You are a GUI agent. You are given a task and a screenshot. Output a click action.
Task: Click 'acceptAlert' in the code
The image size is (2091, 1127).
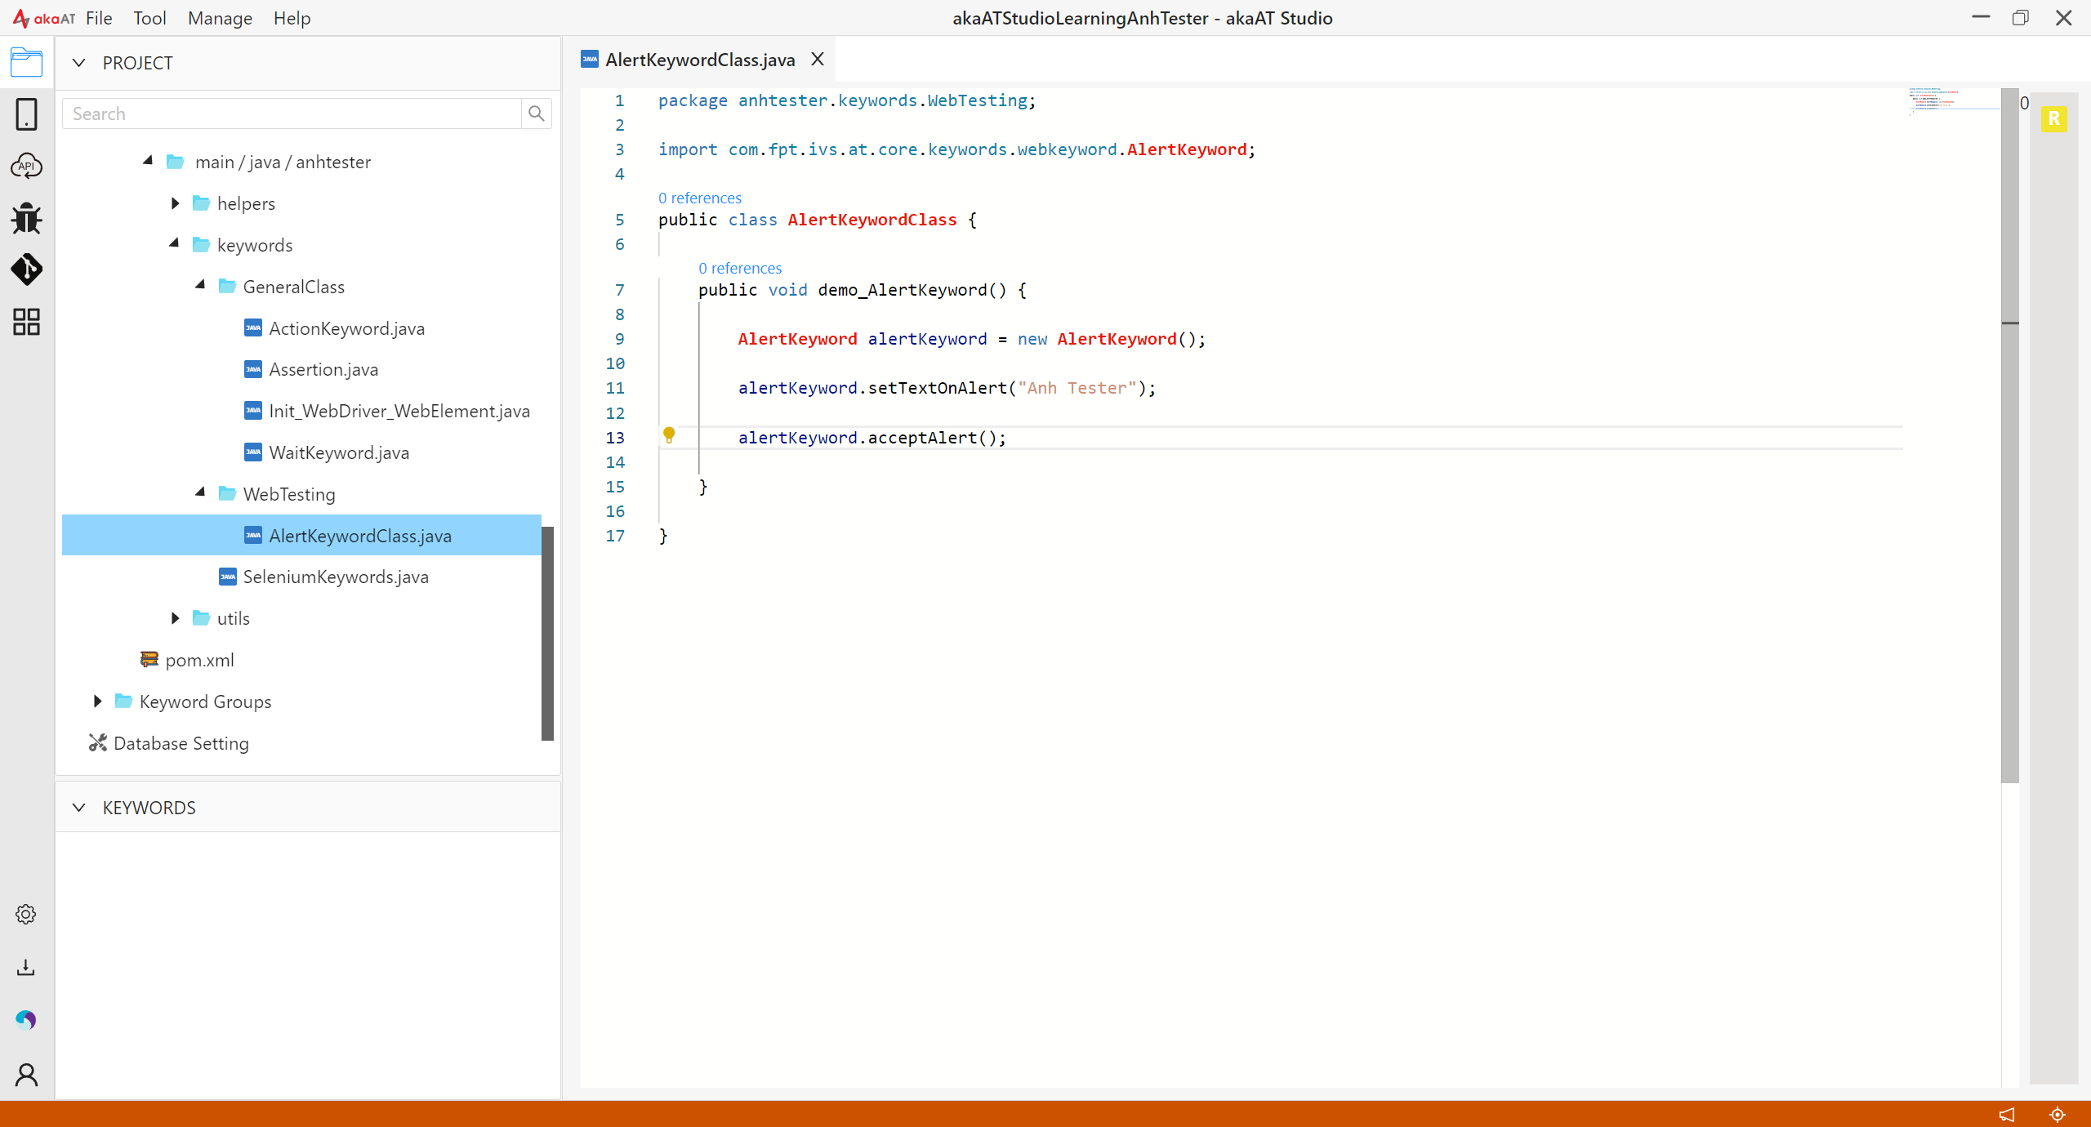click(922, 438)
